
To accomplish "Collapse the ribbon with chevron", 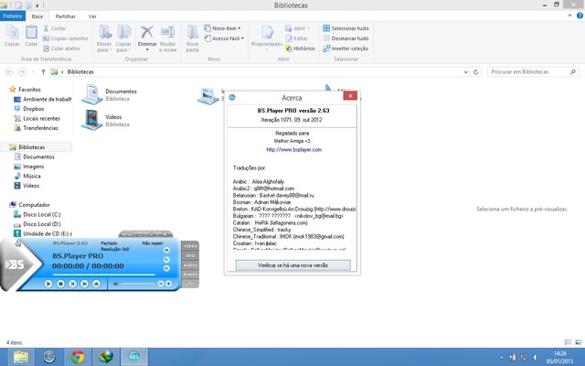I will pos(569,16).
